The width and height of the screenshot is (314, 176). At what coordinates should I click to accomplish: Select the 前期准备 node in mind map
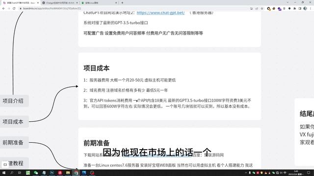[13, 142]
